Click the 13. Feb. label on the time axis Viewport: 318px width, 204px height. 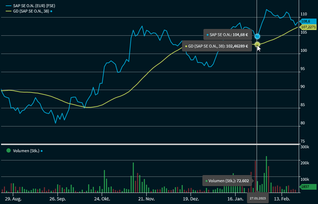point(282,199)
